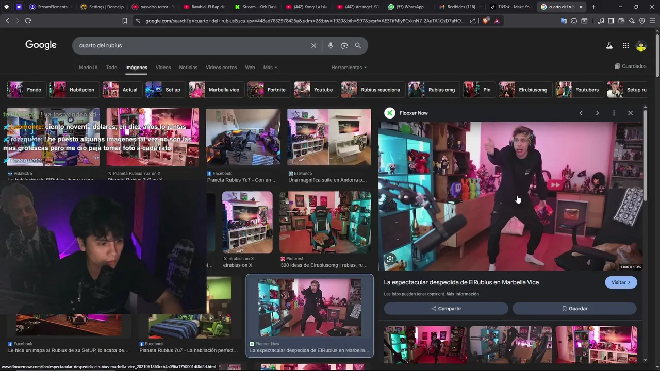Search inside image with Lens overlay icon
Viewport: 660px width, 371px height.
tap(390, 260)
